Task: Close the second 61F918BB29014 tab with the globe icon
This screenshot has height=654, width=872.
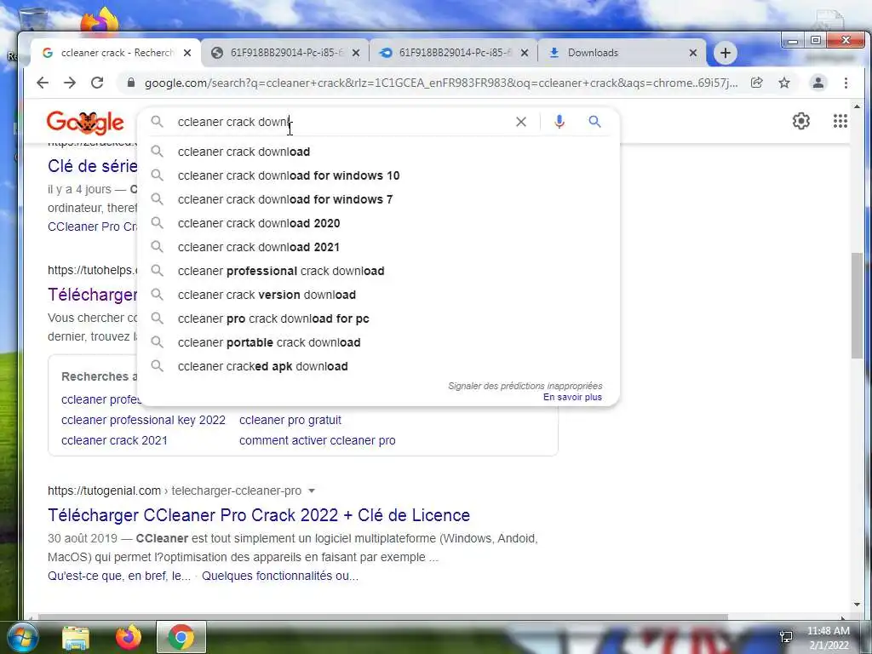Action: 356,53
